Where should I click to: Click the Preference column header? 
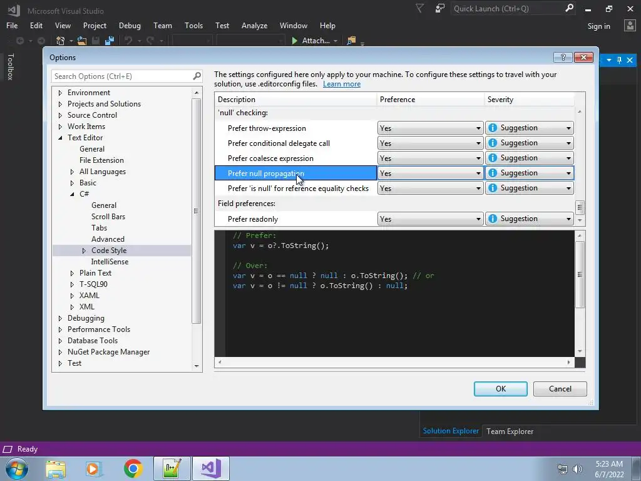click(x=430, y=100)
